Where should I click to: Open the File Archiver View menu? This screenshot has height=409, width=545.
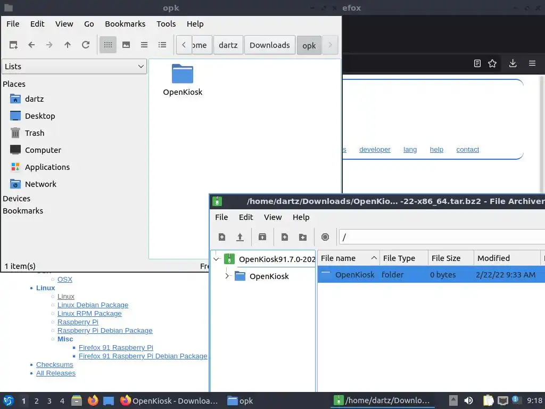tap(273, 217)
